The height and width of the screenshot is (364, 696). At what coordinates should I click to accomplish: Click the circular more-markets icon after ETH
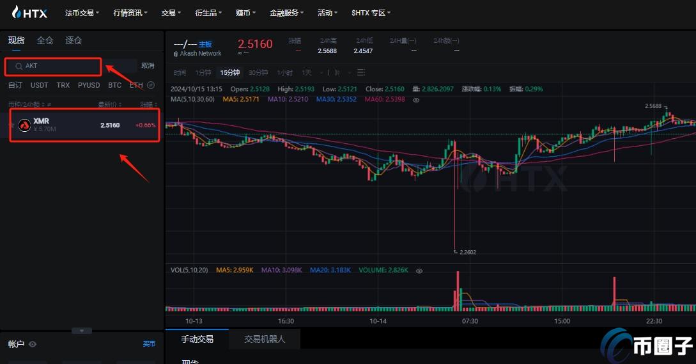pyautogui.click(x=151, y=85)
